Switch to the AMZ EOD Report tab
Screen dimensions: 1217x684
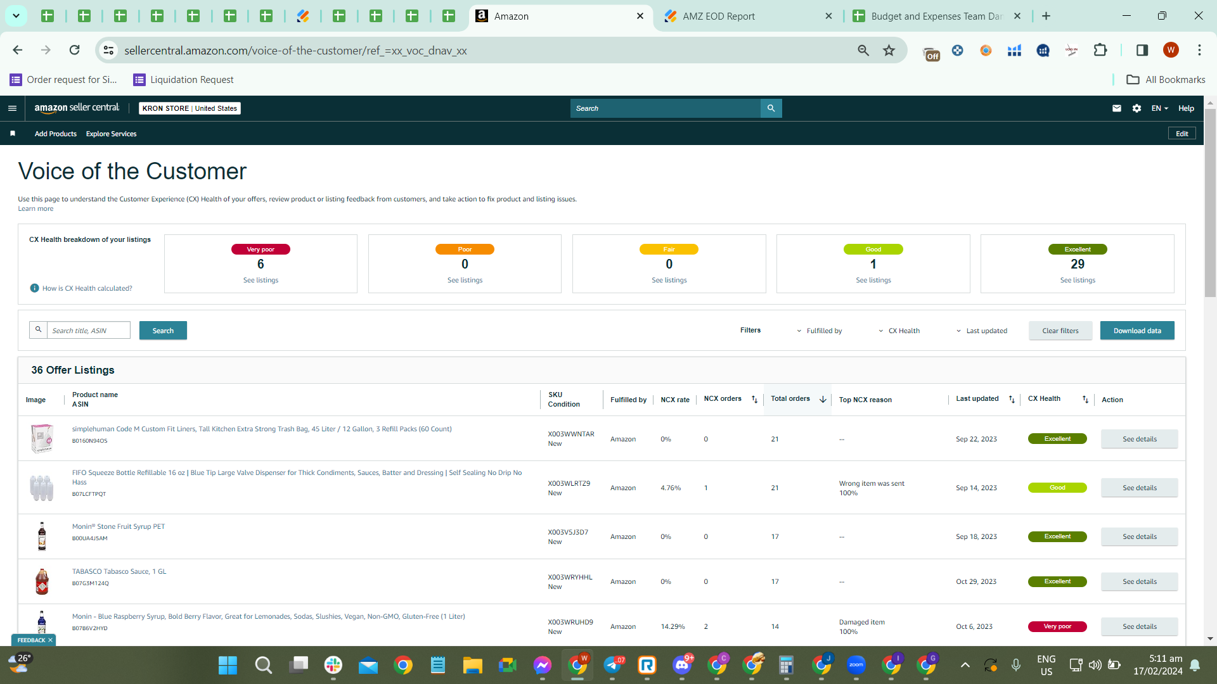pyautogui.click(x=749, y=16)
